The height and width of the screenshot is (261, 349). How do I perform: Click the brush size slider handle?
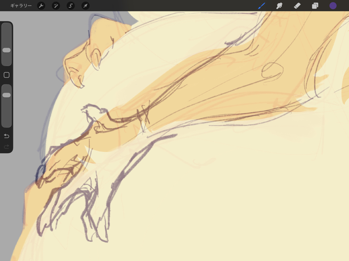pyautogui.click(x=7, y=50)
